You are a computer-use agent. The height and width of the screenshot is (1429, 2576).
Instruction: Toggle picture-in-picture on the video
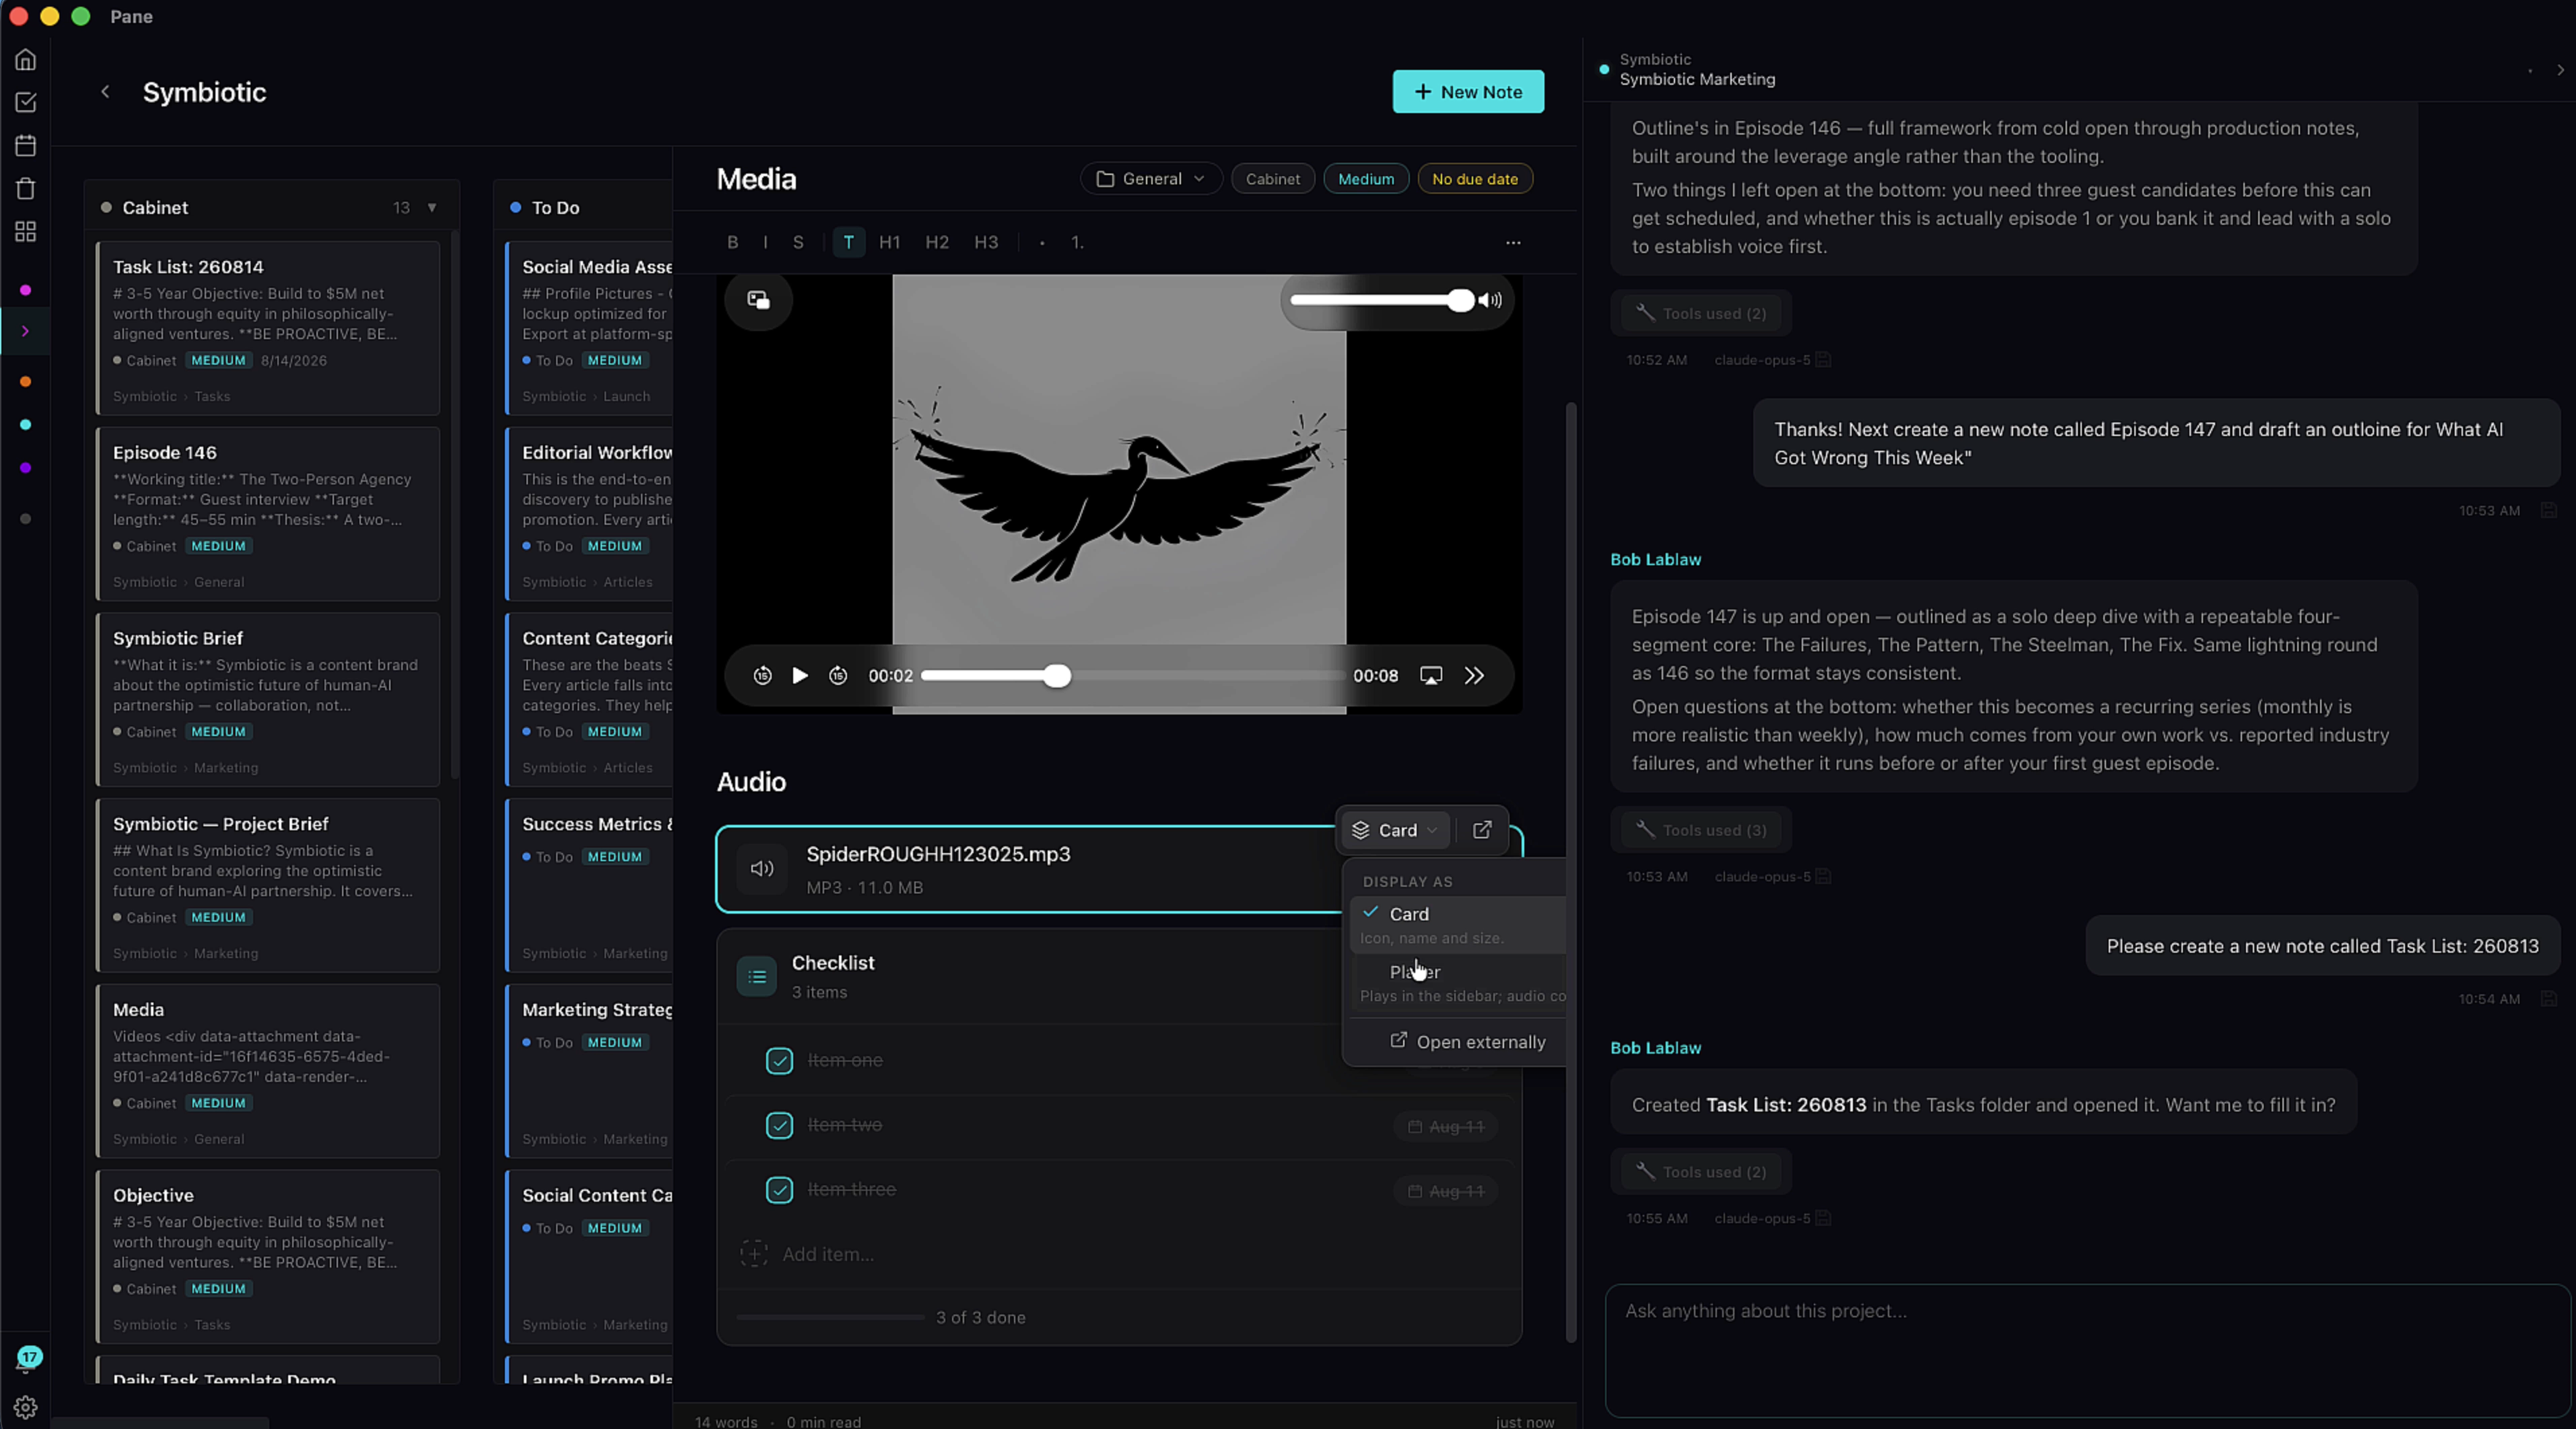click(758, 300)
